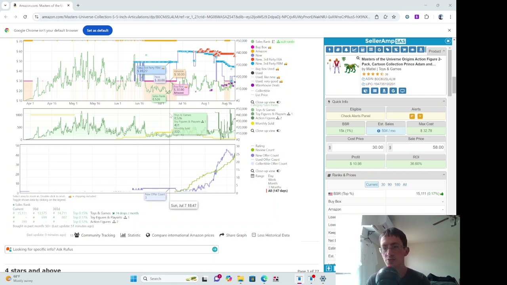Close the SellerAmp panel
Screen dimensions: 507x285
coord(448,41)
